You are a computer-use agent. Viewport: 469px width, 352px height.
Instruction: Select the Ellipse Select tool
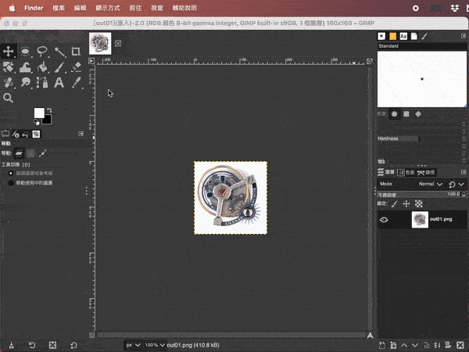point(26,52)
